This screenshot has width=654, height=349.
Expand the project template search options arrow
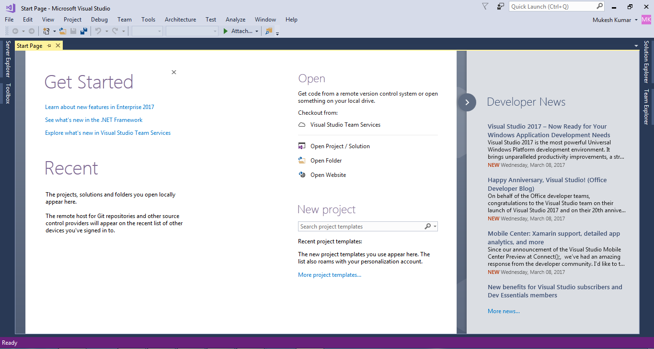click(435, 227)
